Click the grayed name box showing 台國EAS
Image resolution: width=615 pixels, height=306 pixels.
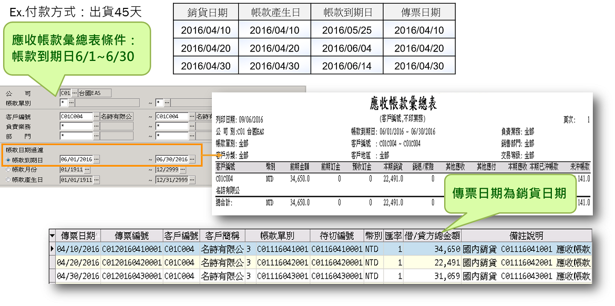tap(95, 93)
